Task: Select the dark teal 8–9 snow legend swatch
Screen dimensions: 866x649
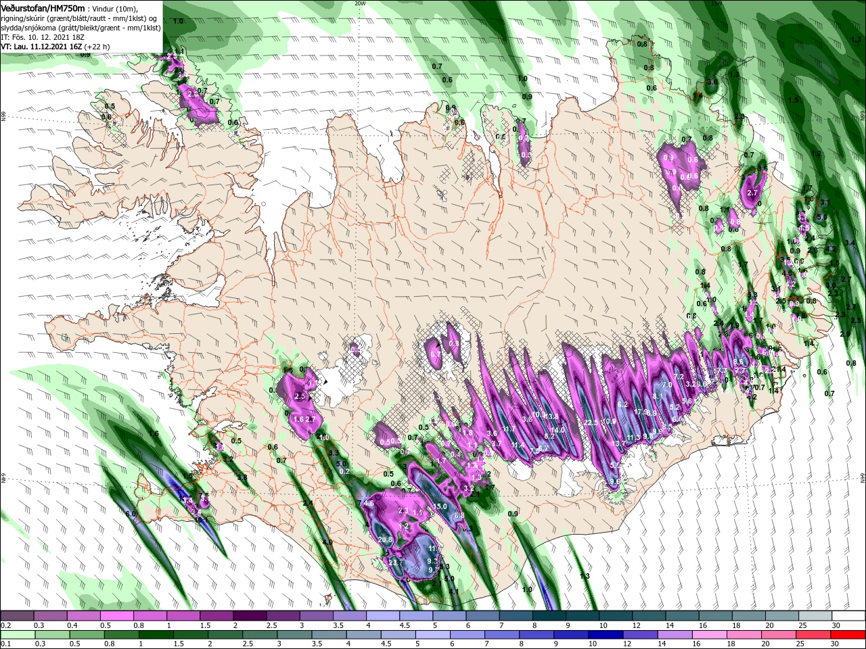Action: click(x=549, y=616)
